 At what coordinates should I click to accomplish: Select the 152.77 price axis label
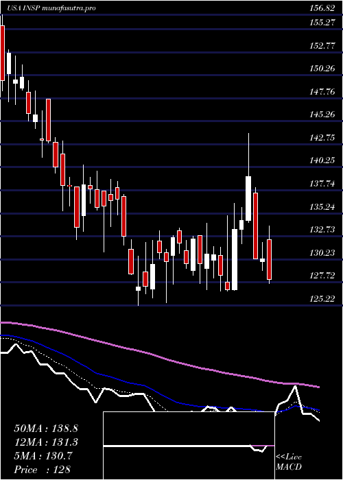322,46
